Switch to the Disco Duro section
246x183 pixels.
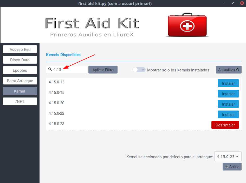coord(20,60)
